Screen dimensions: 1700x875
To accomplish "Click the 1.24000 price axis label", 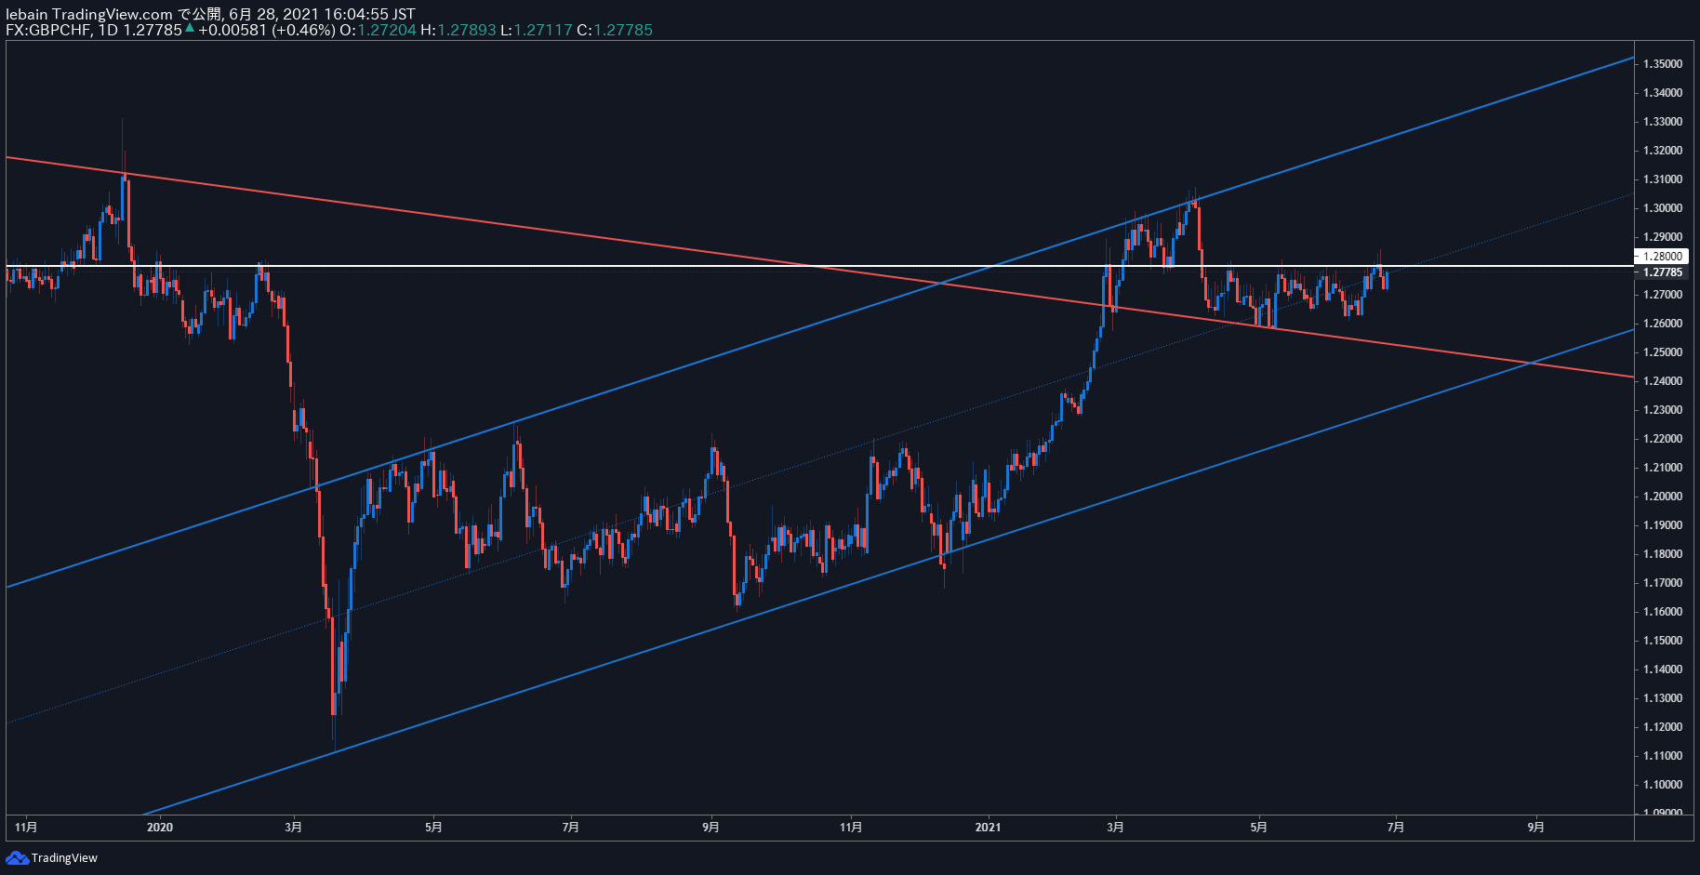I will [1663, 381].
